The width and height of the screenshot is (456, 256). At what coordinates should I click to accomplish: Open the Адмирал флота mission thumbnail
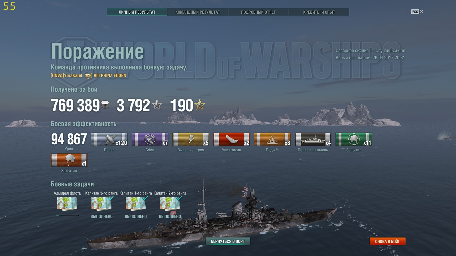coord(67,204)
